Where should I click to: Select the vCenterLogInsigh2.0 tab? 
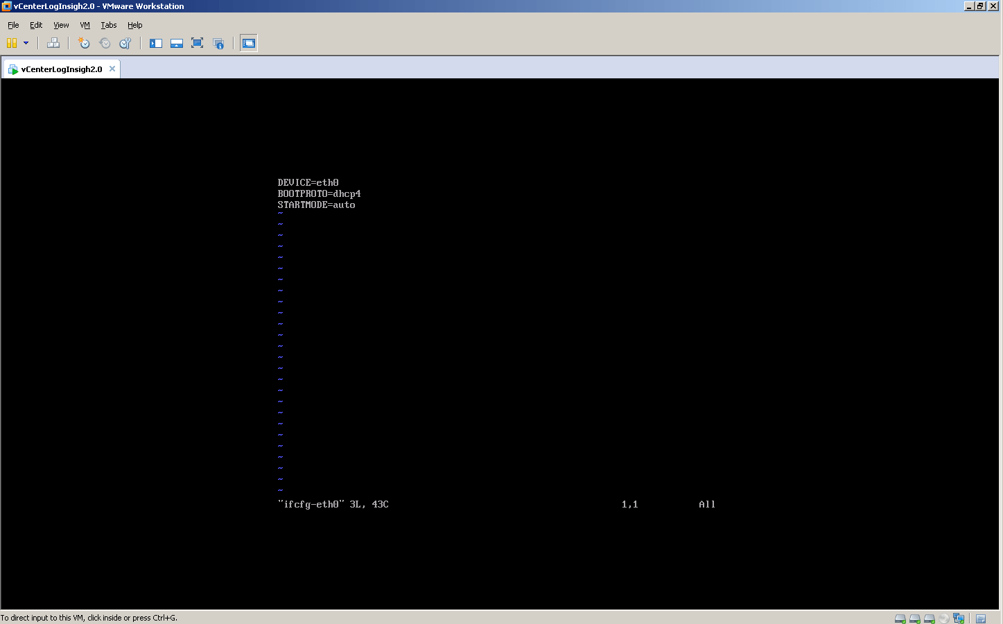(x=59, y=69)
